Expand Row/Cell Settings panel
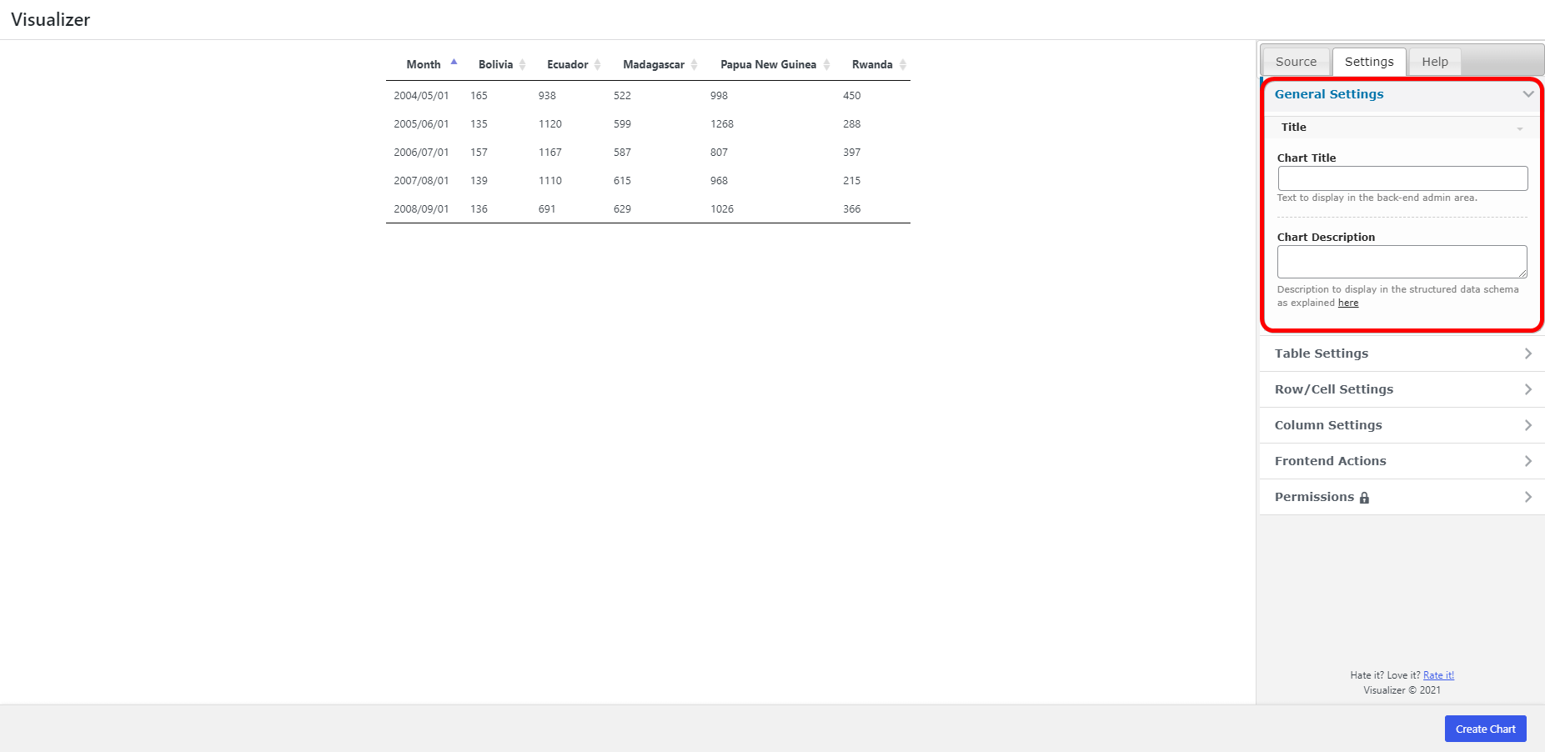Screen dimensions: 1545x752 pyautogui.click(x=1527, y=389)
